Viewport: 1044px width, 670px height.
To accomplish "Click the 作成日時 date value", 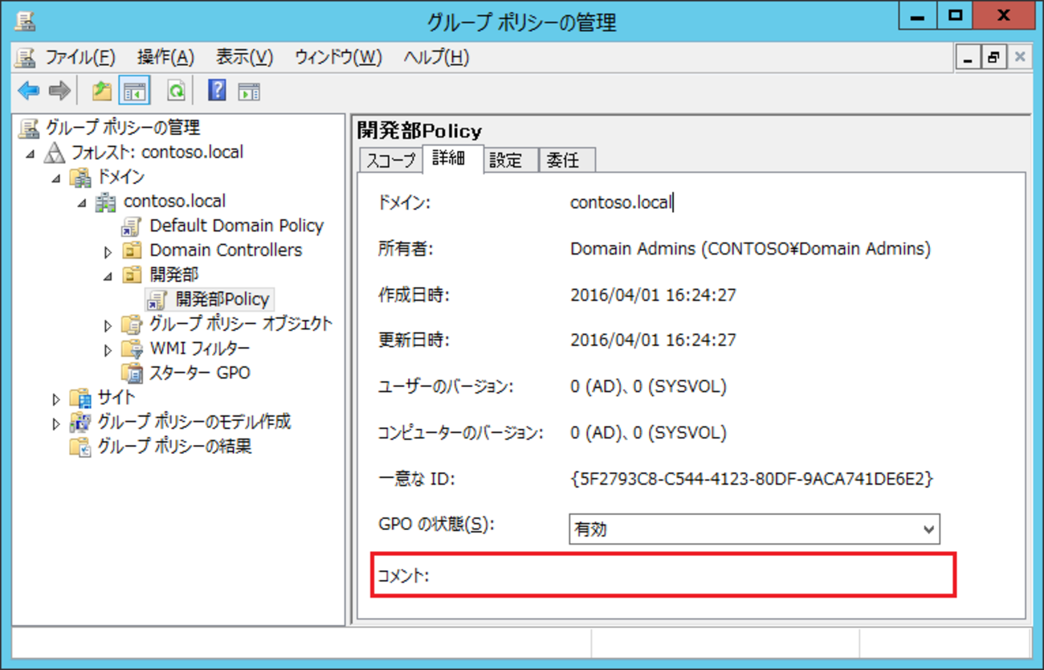I will tap(653, 295).
